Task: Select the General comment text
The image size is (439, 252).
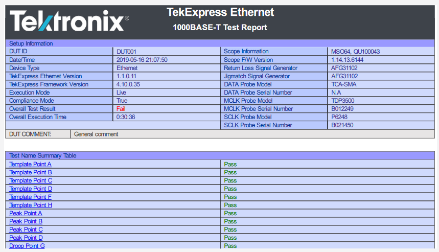Action: point(96,134)
